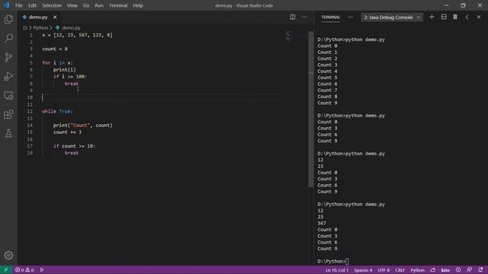The height and width of the screenshot is (274, 488).
Task: Open the Extensions view
Action: (8, 114)
